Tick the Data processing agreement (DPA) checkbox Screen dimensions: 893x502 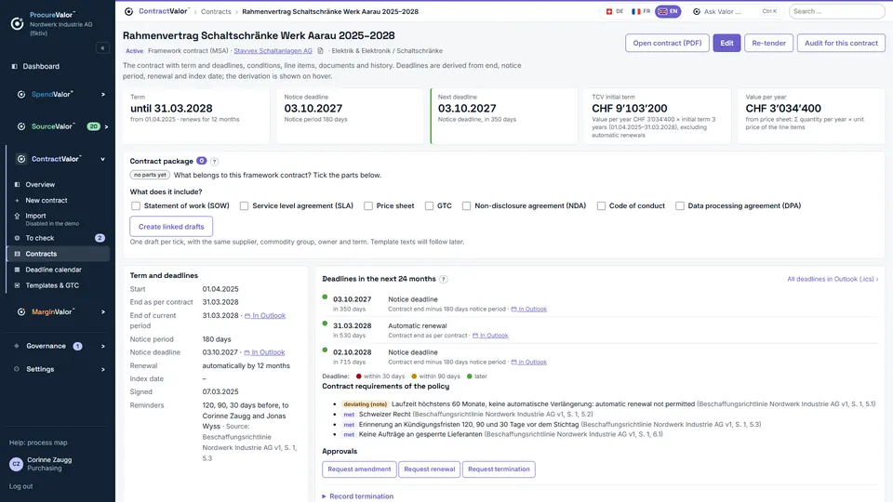(680, 206)
